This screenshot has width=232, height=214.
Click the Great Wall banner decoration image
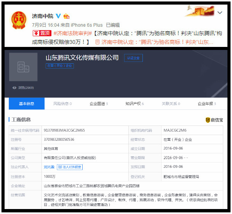200,11
